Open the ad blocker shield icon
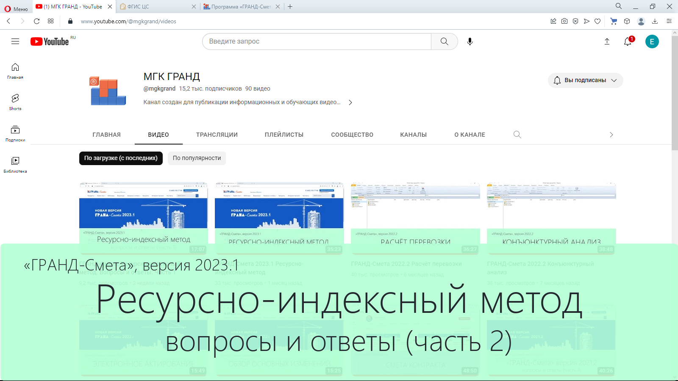 575,21
